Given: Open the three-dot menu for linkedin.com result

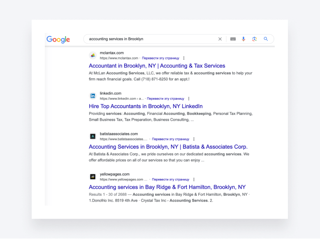Looking at the screenshot, I should coord(189,99).
